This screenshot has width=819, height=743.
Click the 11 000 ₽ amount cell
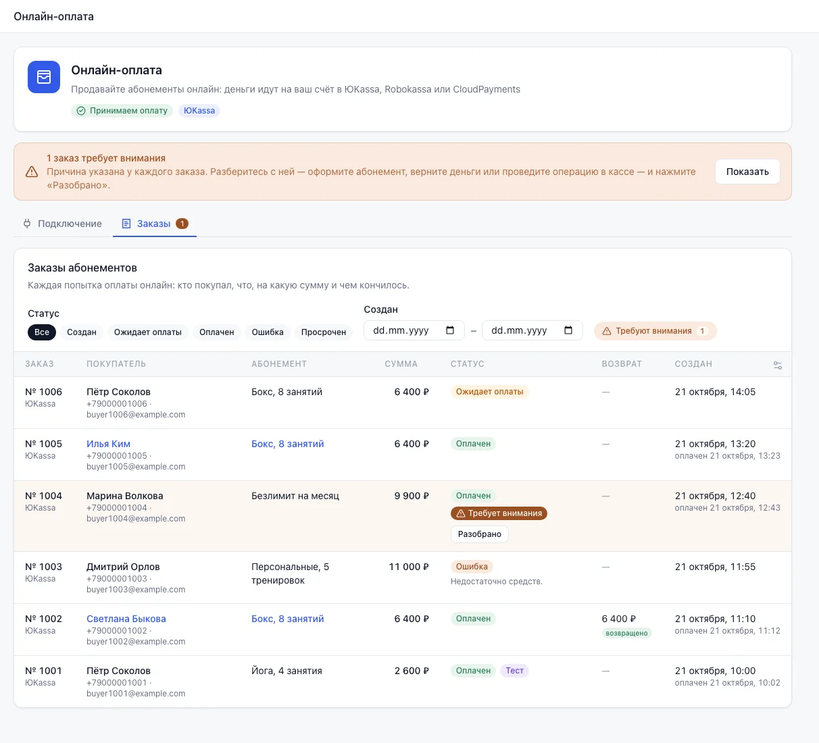tap(409, 567)
